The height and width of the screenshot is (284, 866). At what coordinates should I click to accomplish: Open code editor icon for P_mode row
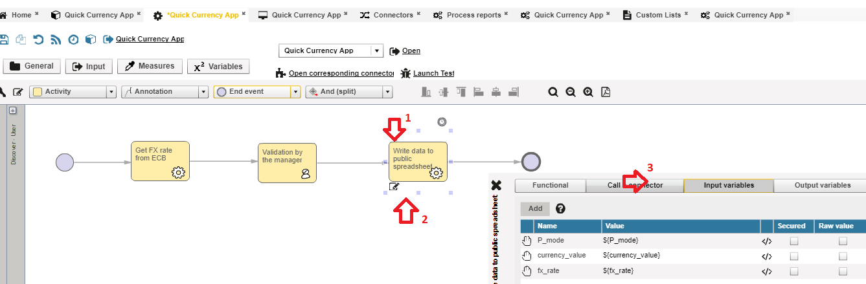click(x=766, y=241)
